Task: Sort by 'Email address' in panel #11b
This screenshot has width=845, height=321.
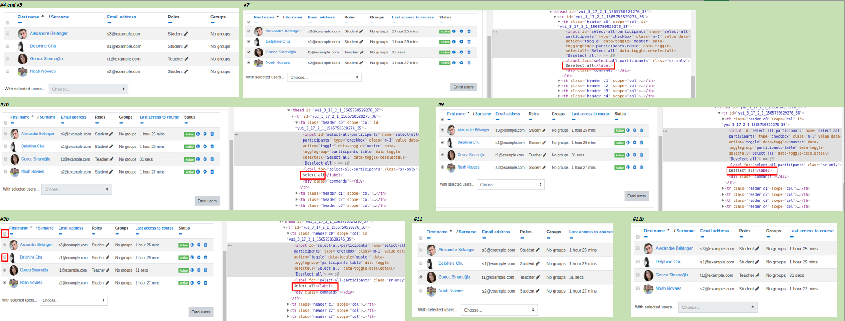Action: 714,231
